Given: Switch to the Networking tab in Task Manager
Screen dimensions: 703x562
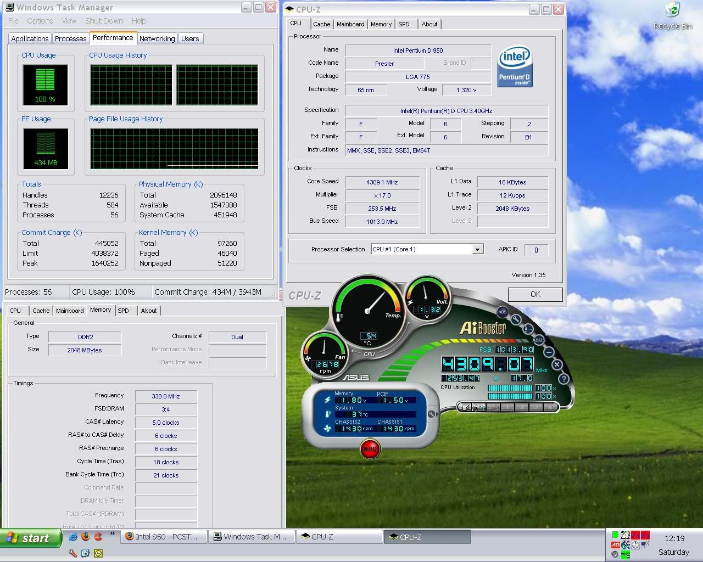Looking at the screenshot, I should [157, 38].
